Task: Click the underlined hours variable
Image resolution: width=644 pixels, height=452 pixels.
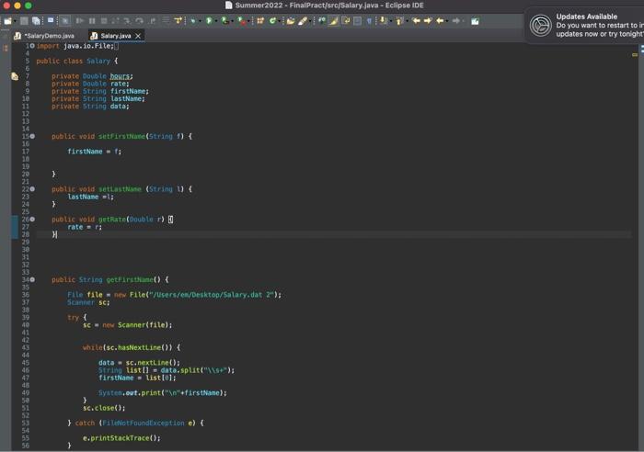Action: [x=120, y=76]
